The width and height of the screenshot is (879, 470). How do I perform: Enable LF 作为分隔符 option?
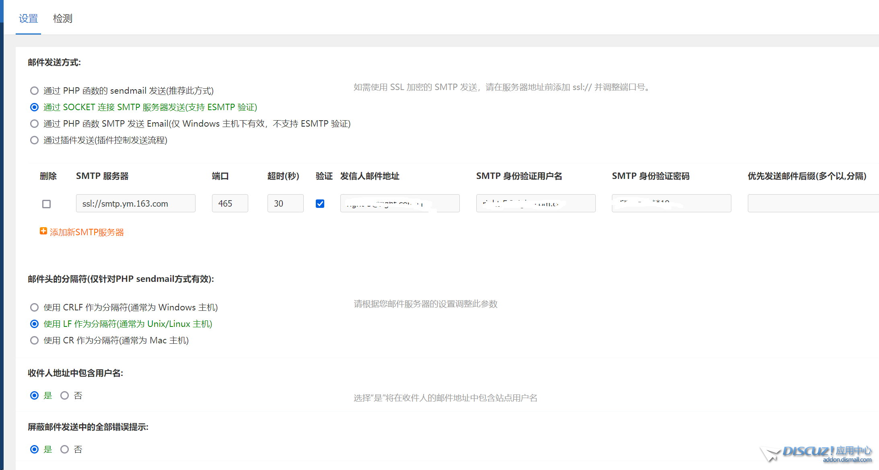coord(34,324)
